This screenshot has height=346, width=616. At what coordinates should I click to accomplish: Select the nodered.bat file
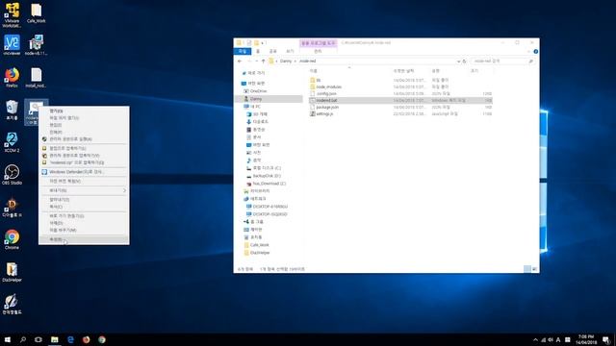400,100
